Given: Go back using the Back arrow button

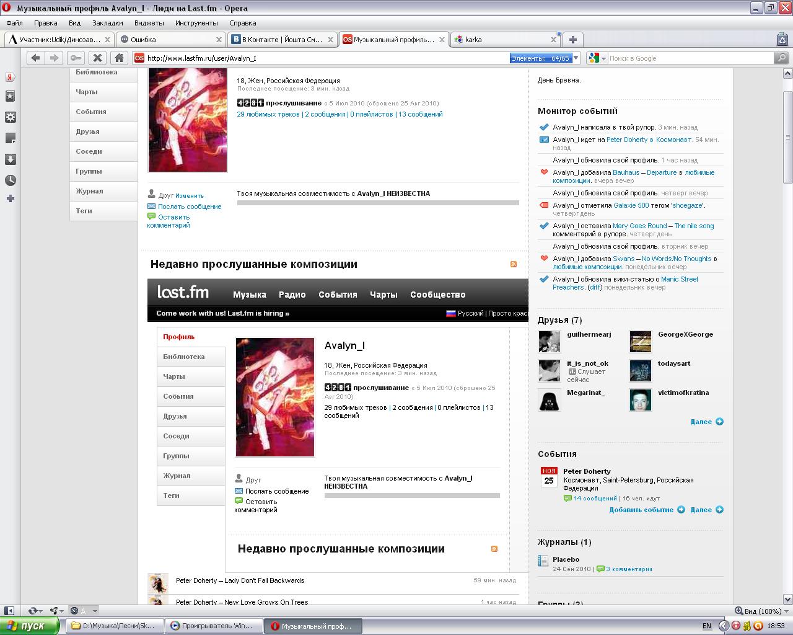Looking at the screenshot, I should point(35,58).
